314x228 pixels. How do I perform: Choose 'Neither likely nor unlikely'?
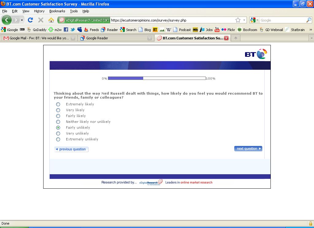click(58, 122)
